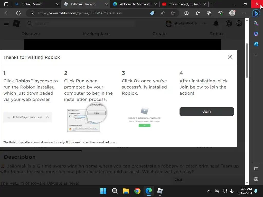This screenshot has height=197, width=263.
Task: Open Bing Chat sidebar button
Action: click(x=256, y=13)
